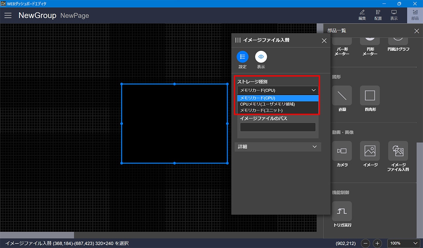Click the zoom out minus button
This screenshot has height=248, width=423.
[365, 243]
